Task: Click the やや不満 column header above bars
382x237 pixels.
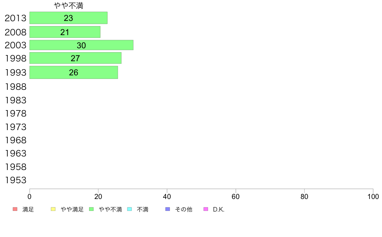Action: [x=68, y=5]
